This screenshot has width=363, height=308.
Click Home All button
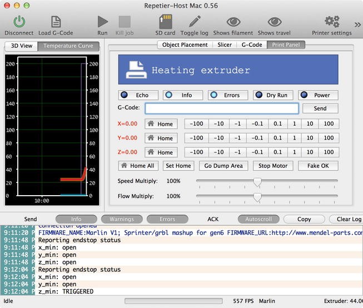138,166
